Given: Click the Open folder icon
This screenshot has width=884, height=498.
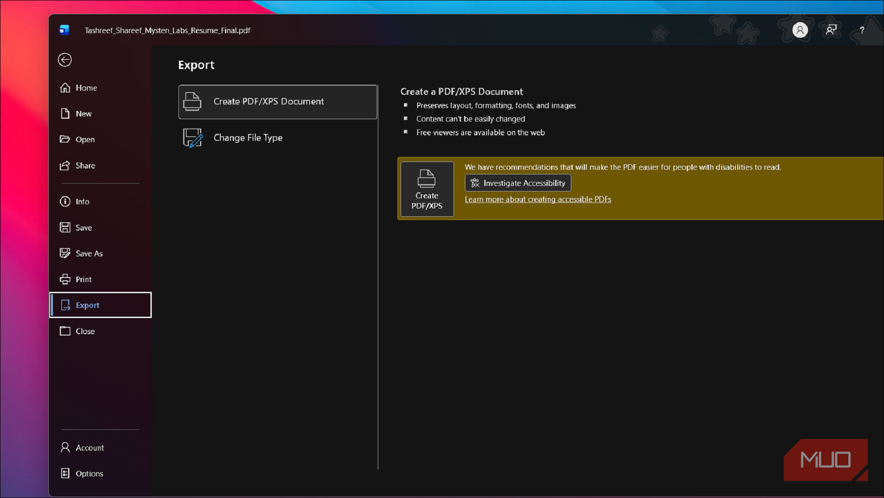Looking at the screenshot, I should (x=65, y=139).
